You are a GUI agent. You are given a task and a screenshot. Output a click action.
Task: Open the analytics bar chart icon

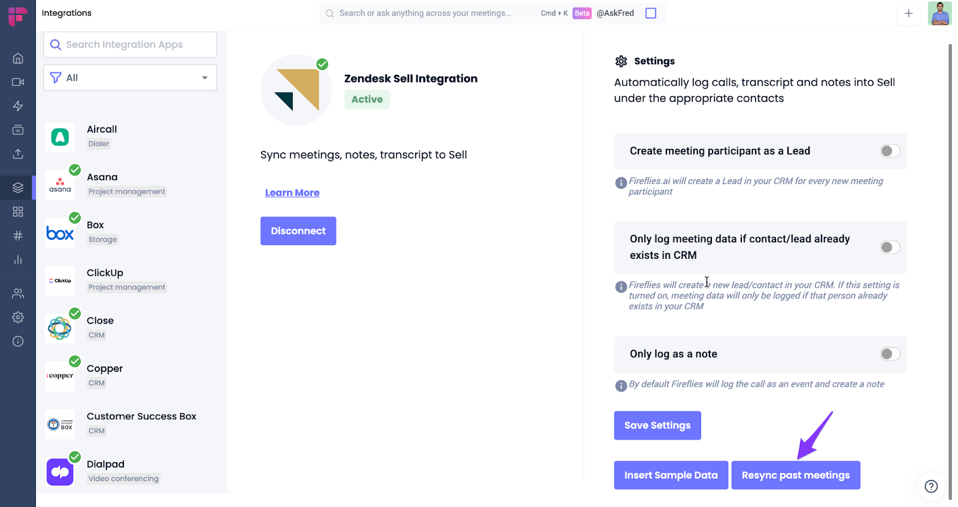point(18,259)
